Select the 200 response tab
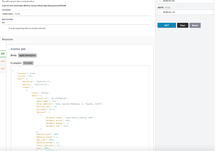Image resolution: width=215 pixels, height=151 pixels. 3,54
